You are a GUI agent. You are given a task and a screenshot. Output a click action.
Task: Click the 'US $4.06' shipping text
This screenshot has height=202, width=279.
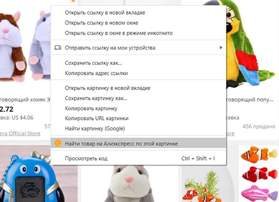[23, 118]
